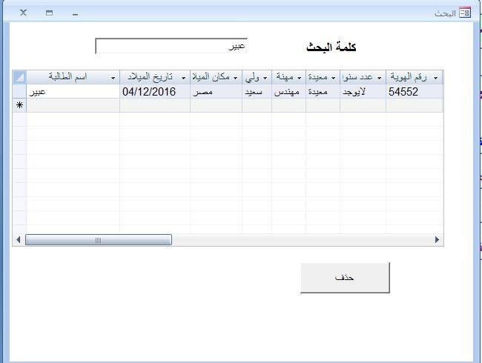The width and height of the screenshot is (482, 363).
Task: Click the scrollbar right arrow
Action: [437, 240]
